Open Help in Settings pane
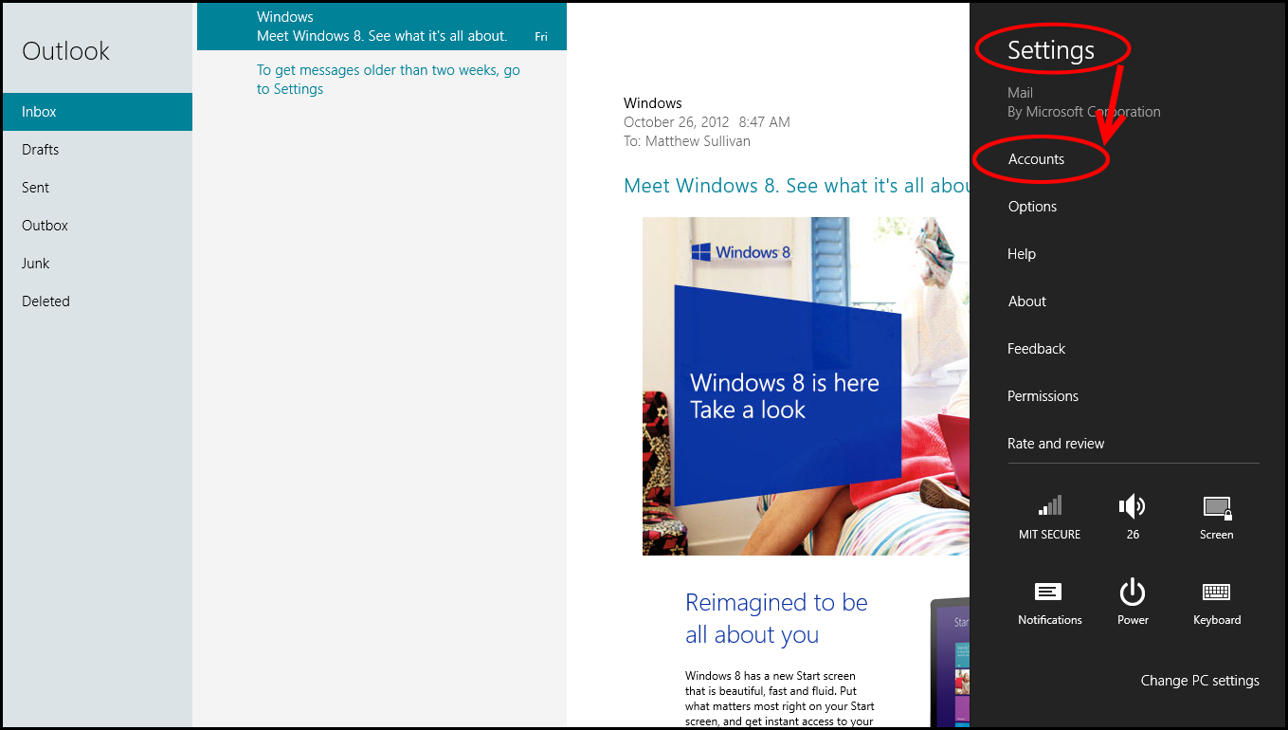Viewport: 1288px width, 730px height. point(1022,254)
